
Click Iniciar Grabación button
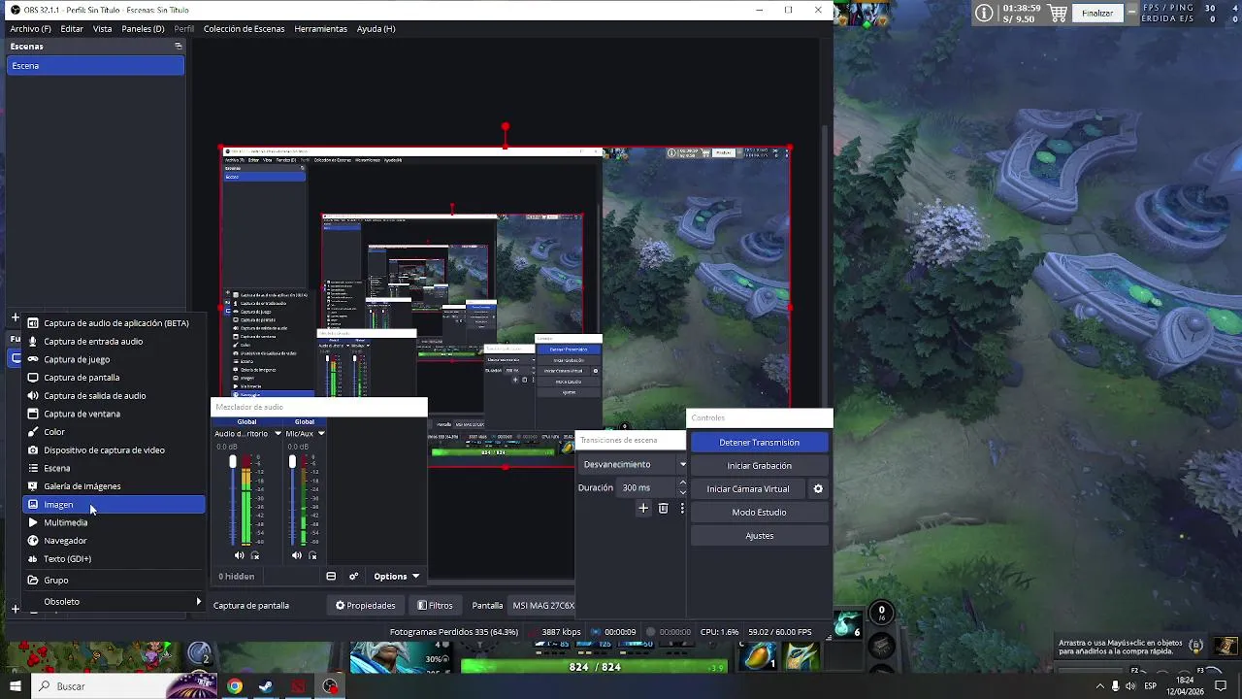click(x=759, y=466)
